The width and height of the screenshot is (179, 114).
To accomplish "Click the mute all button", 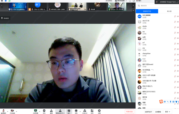I will pyautogui.click(x=158, y=112).
